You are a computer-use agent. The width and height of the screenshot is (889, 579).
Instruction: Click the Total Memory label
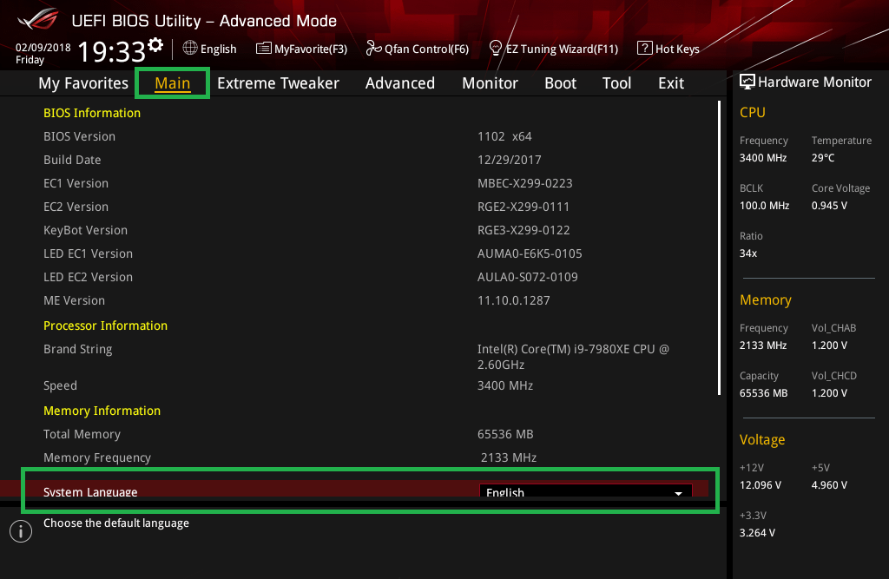point(82,434)
